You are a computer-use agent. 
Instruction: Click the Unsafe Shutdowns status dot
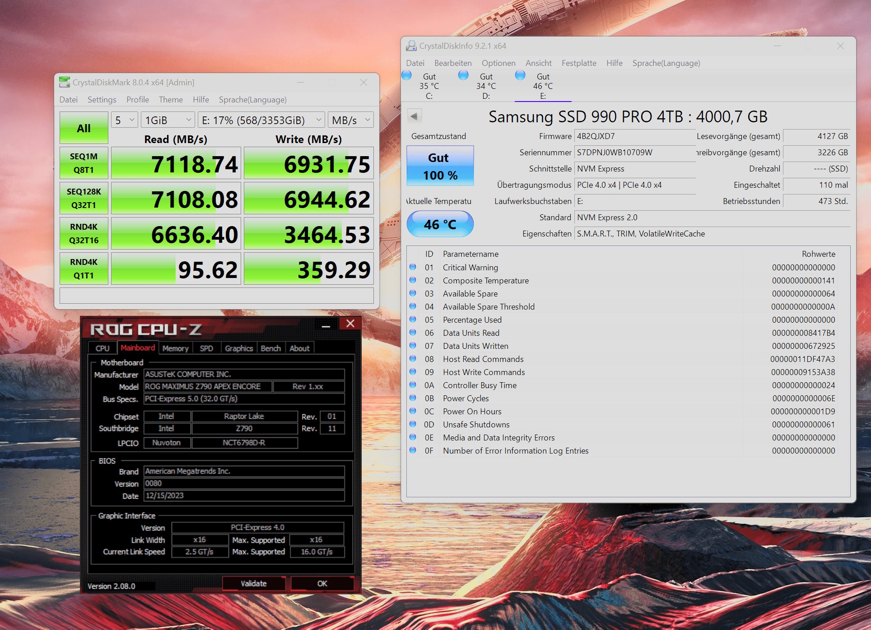click(x=413, y=424)
